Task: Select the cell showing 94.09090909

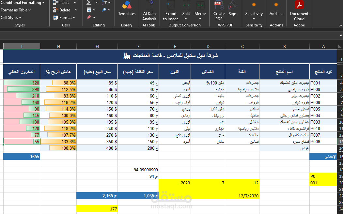Action: (x=138, y=170)
